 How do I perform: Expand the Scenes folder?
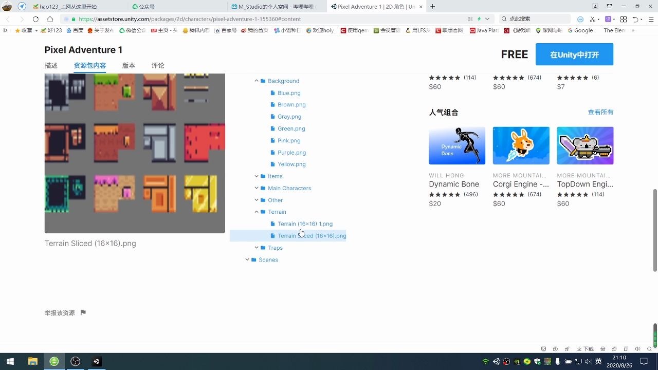247,260
